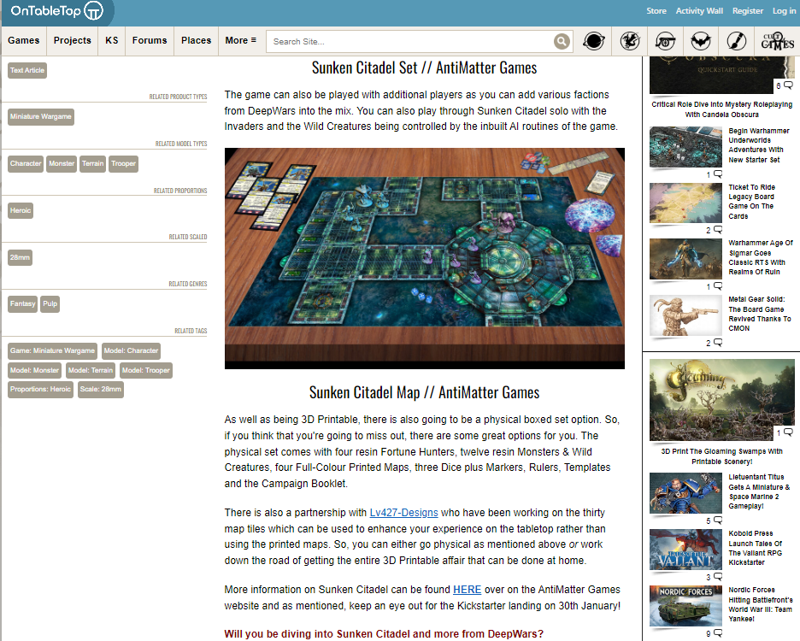The image size is (800, 641).
Task: Select the Text Article tag
Action: point(27,70)
